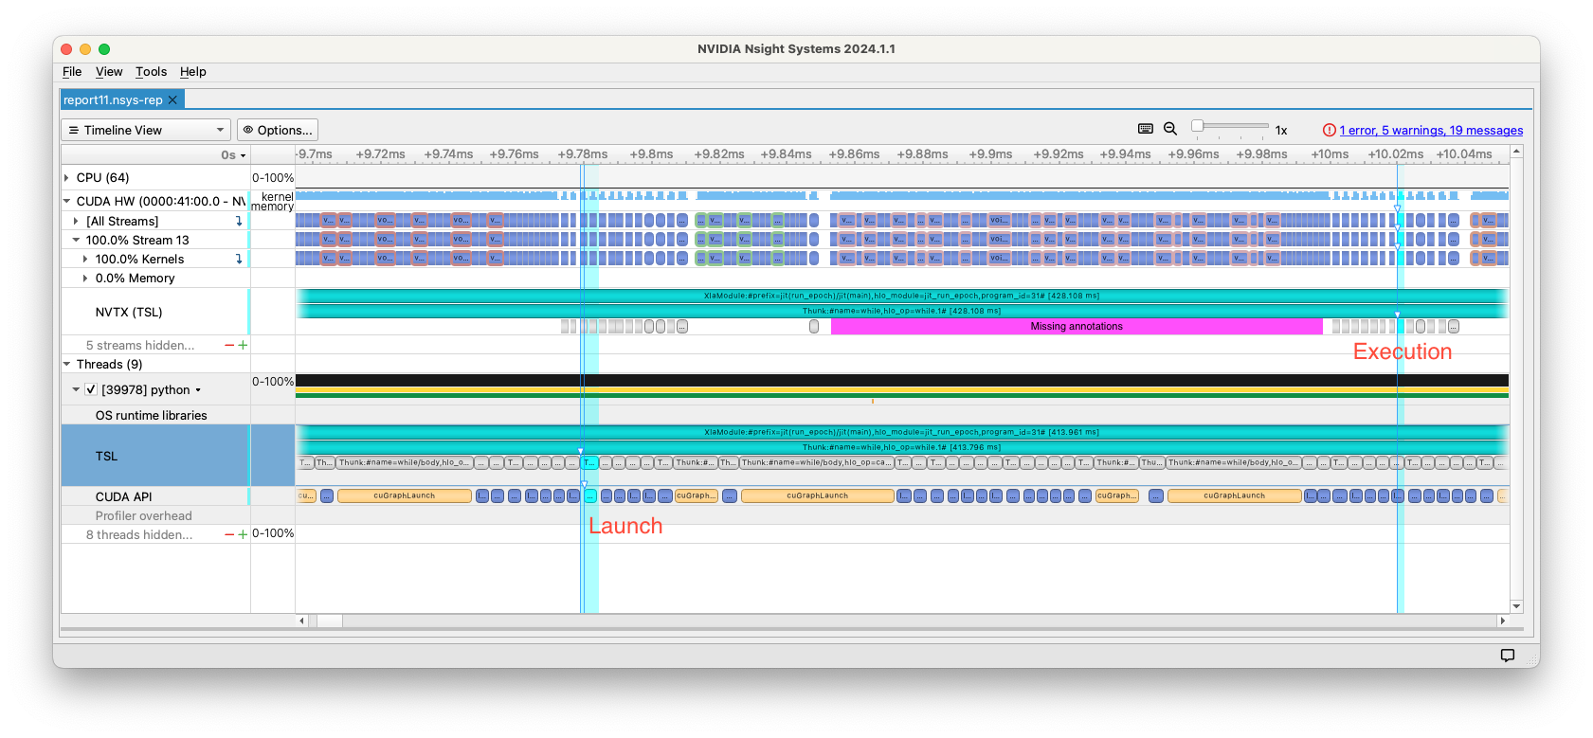1593x738 pixels.
Task: Open the File menu
Action: click(72, 72)
